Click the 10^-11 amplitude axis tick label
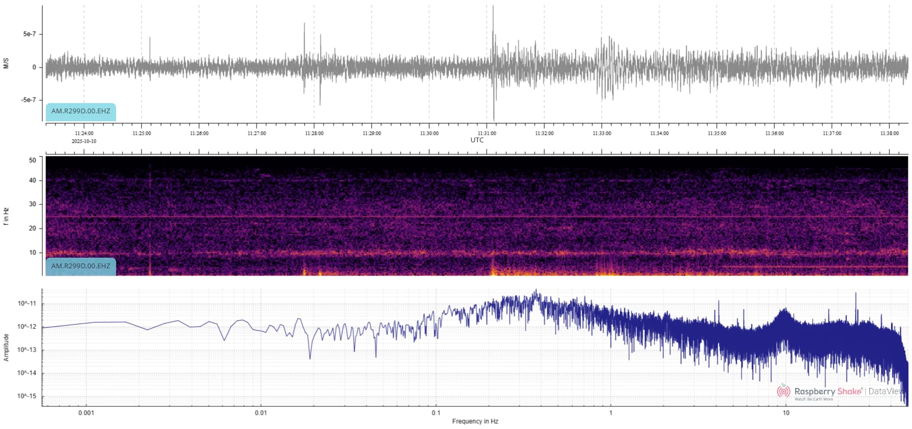Viewport: 912px width, 429px height. 27,304
